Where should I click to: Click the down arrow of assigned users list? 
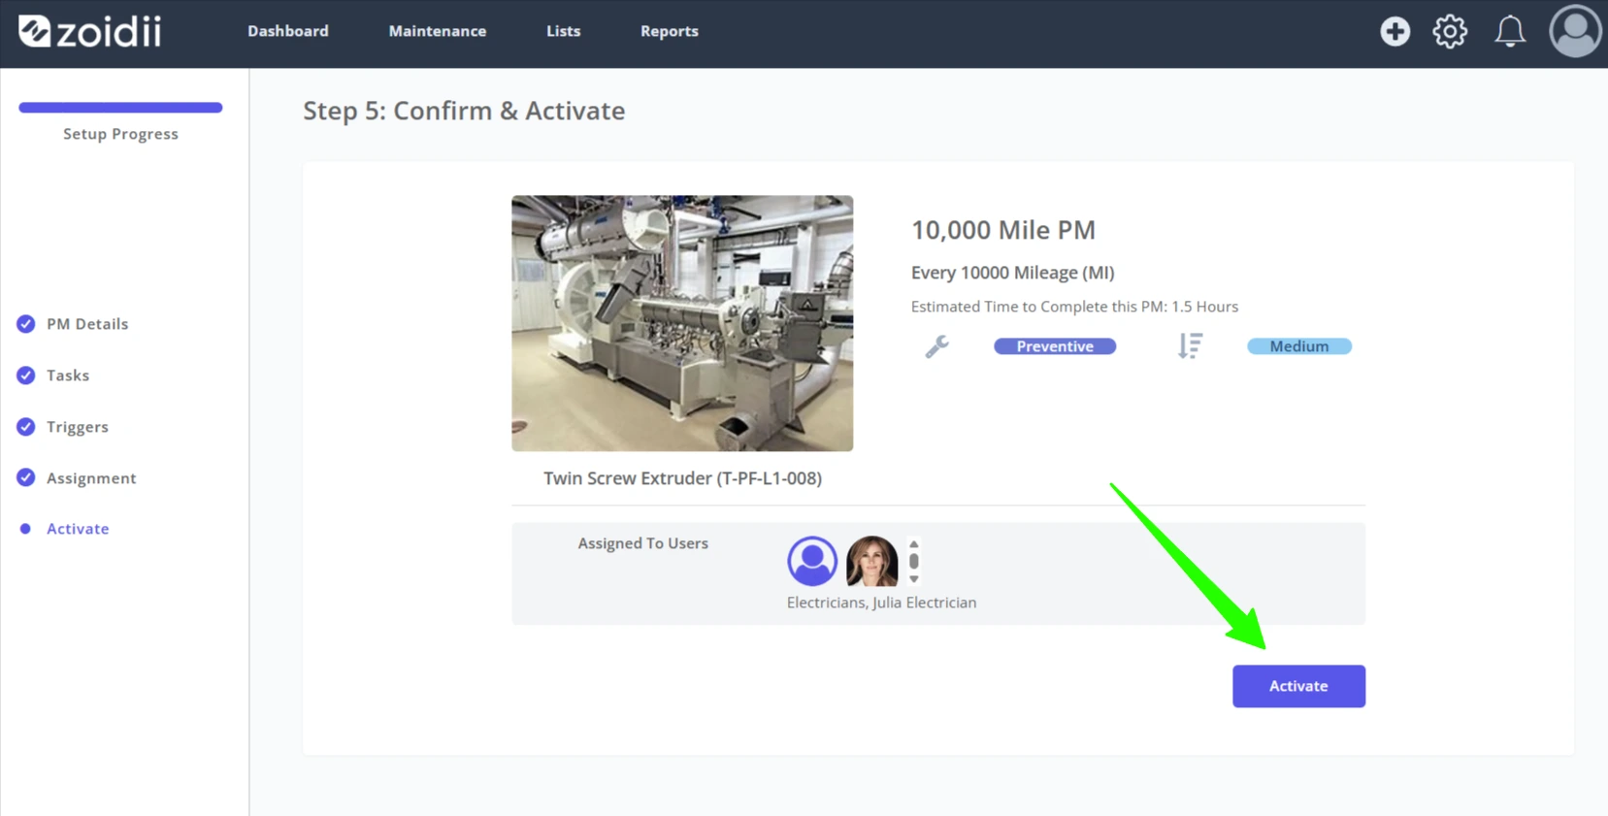coord(913,579)
